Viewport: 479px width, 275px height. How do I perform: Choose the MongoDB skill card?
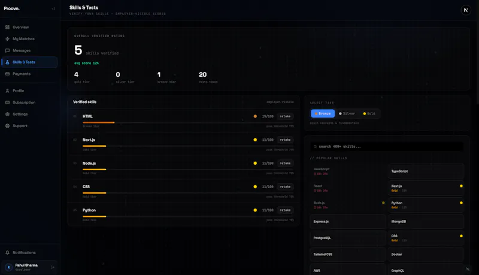(426, 222)
